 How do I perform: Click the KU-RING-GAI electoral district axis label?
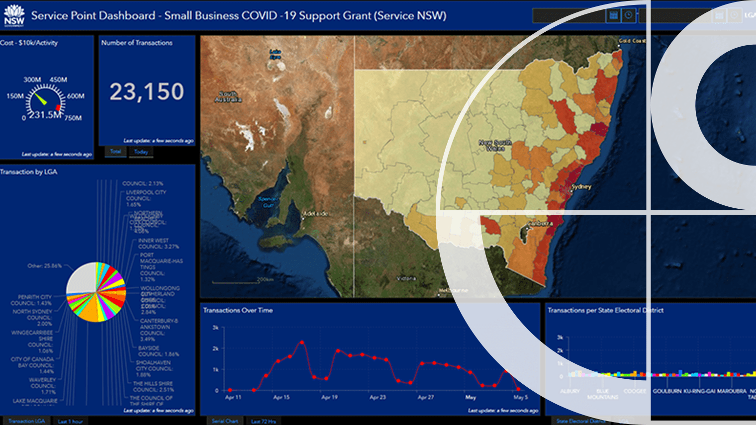[700, 391]
